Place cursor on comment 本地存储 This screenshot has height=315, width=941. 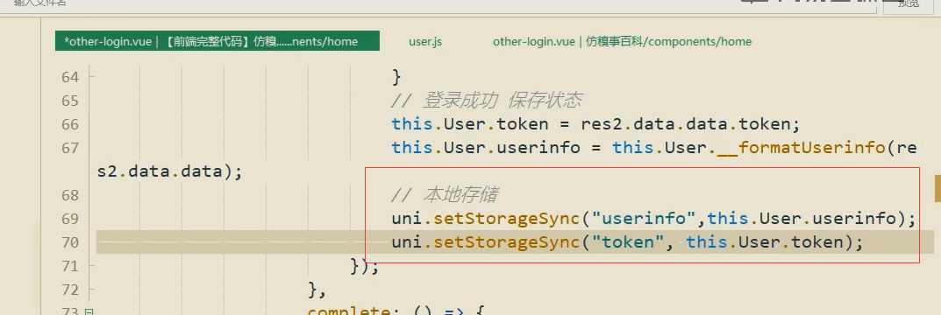(444, 195)
